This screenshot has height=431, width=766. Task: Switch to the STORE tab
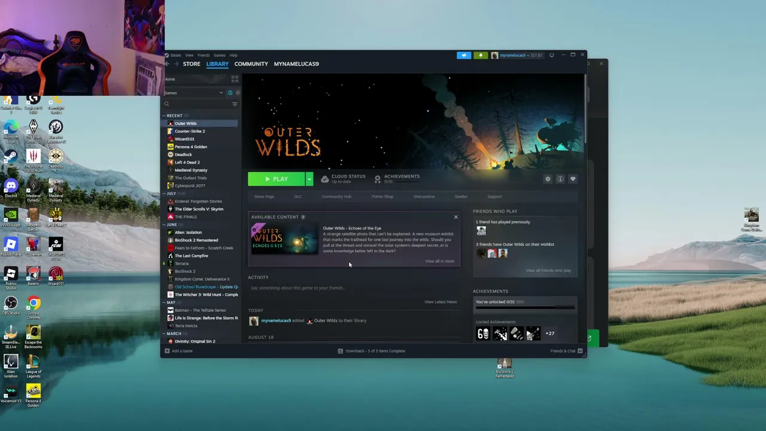point(191,64)
